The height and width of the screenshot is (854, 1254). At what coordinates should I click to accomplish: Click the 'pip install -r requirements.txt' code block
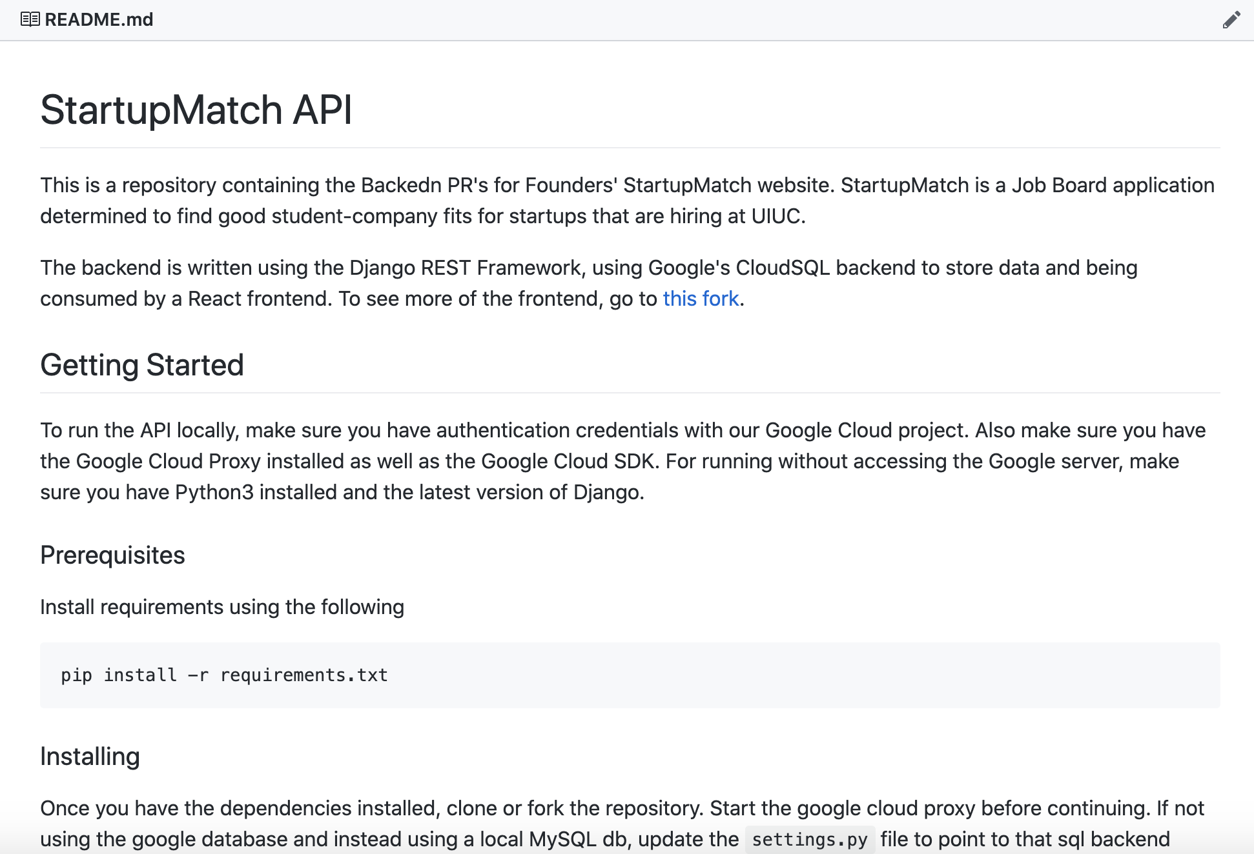(630, 675)
